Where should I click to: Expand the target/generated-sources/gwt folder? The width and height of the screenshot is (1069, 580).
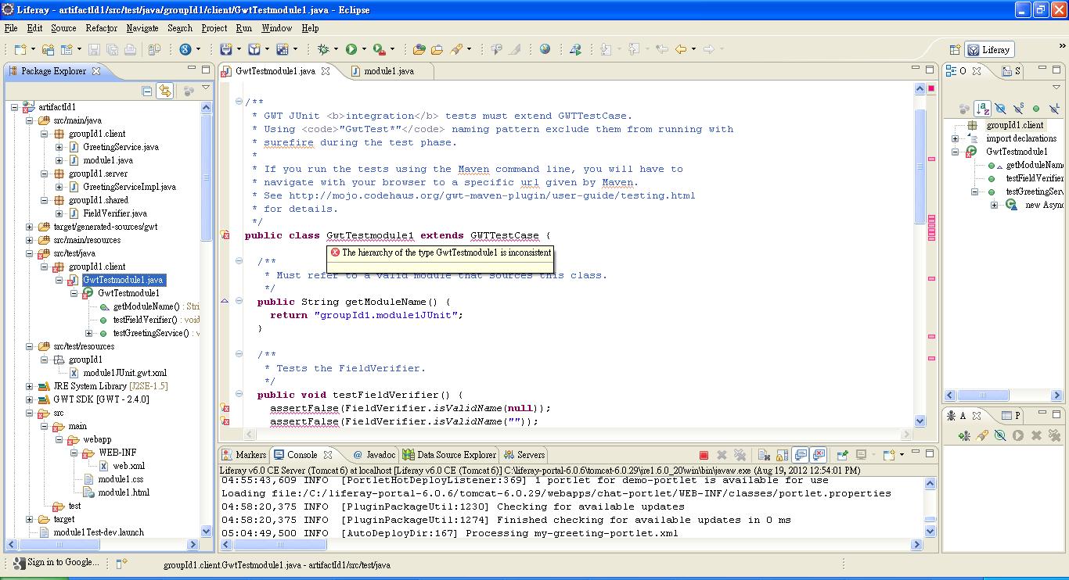30,227
